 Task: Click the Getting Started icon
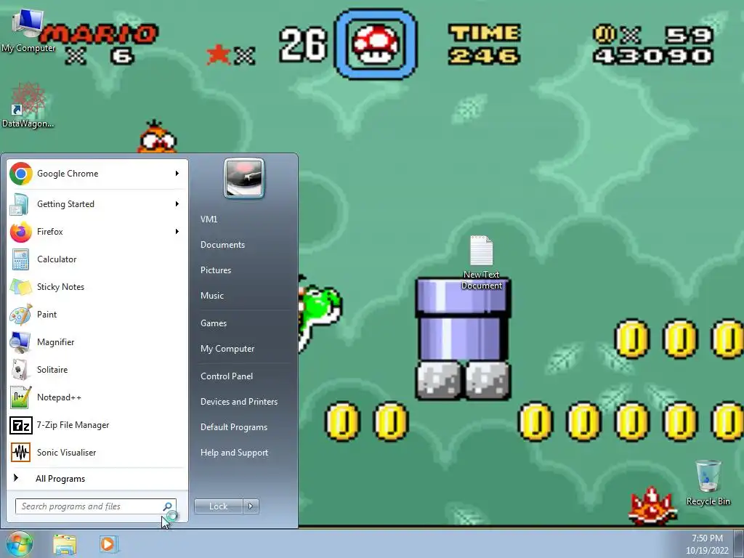20,204
